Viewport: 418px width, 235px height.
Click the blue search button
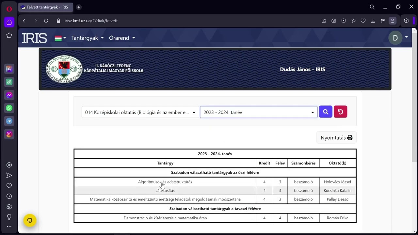[x=326, y=112]
